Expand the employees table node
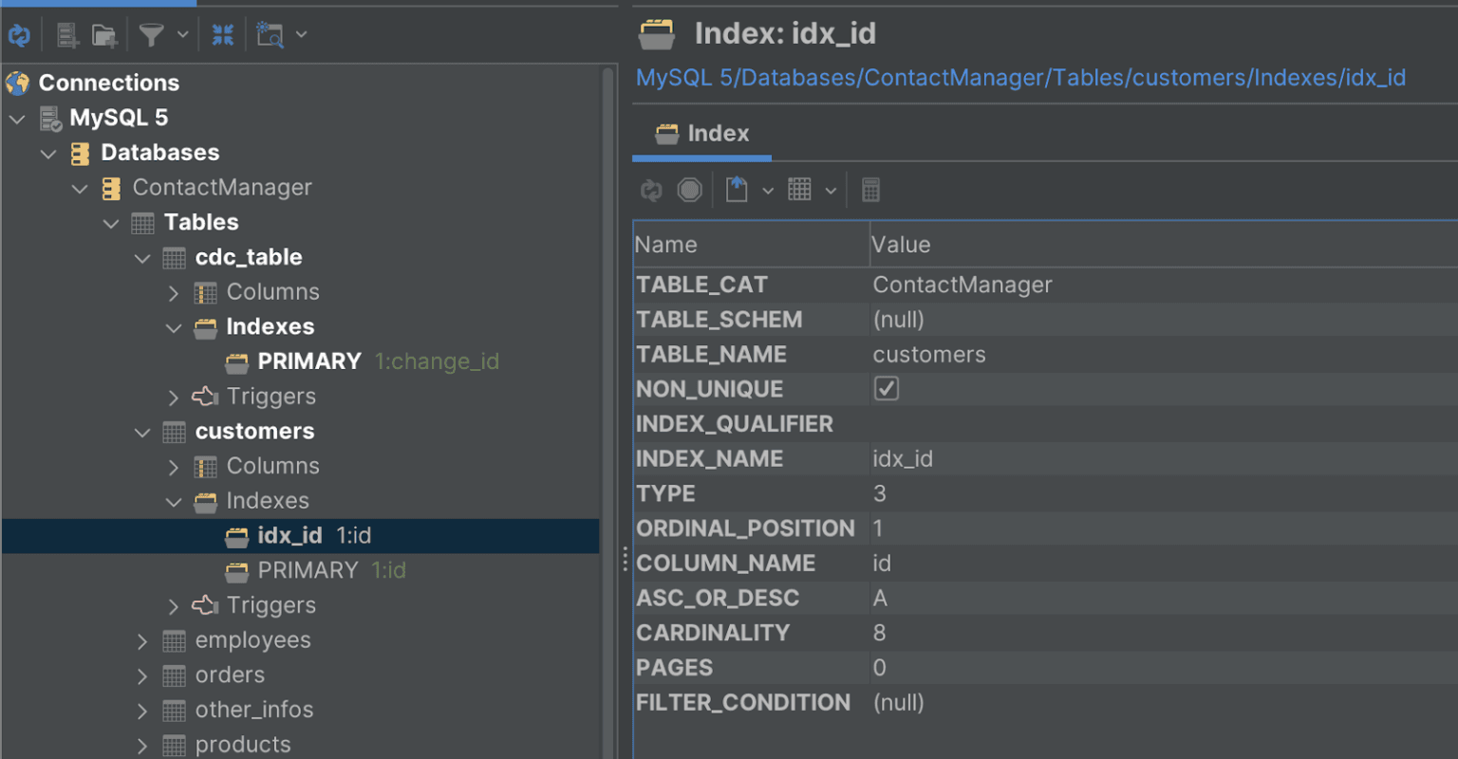Viewport: 1458px width, 759px height. point(141,640)
